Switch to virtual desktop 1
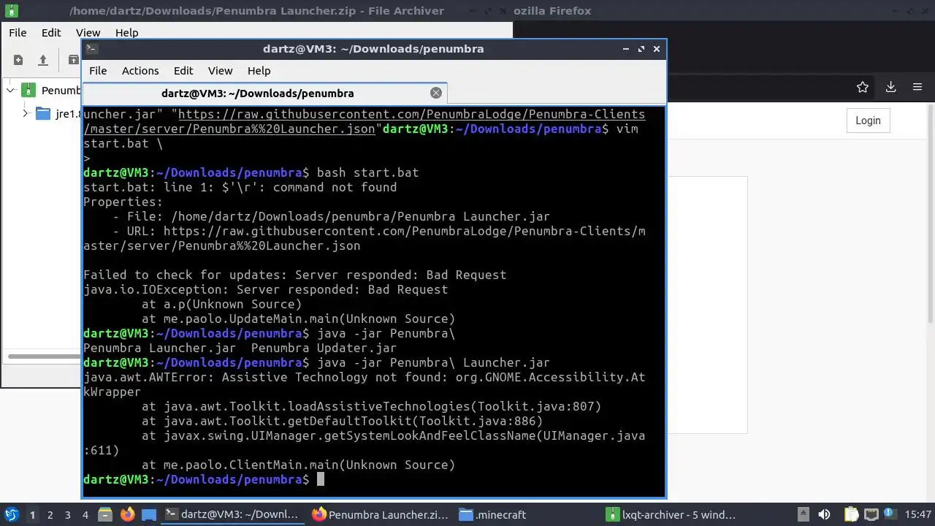Screen dimensions: 935x526 coord(32,515)
